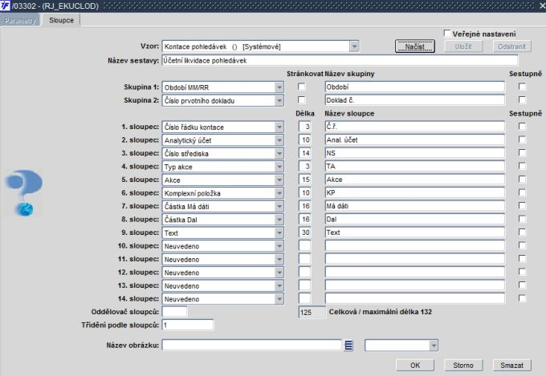Check Sestupně for the NS column
The height and width of the screenshot is (376, 546).
(522, 152)
